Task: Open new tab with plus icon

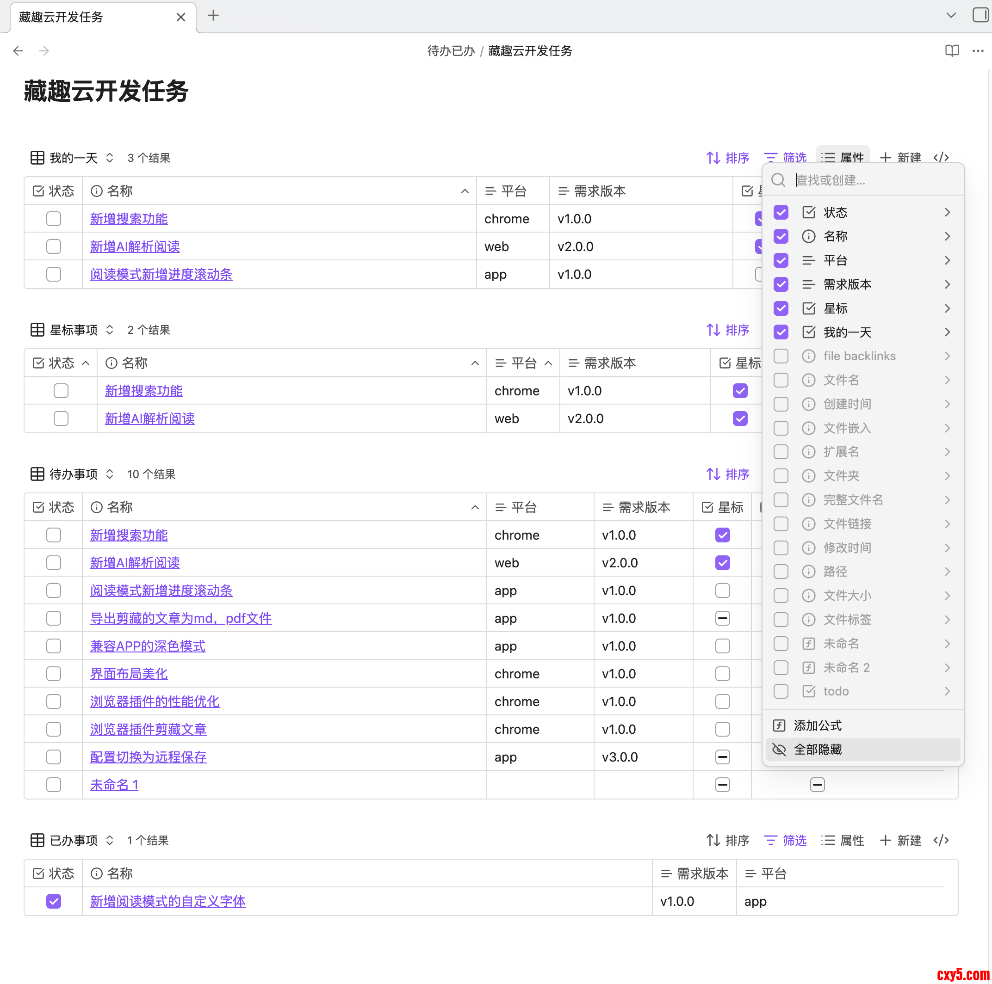Action: coord(213,16)
